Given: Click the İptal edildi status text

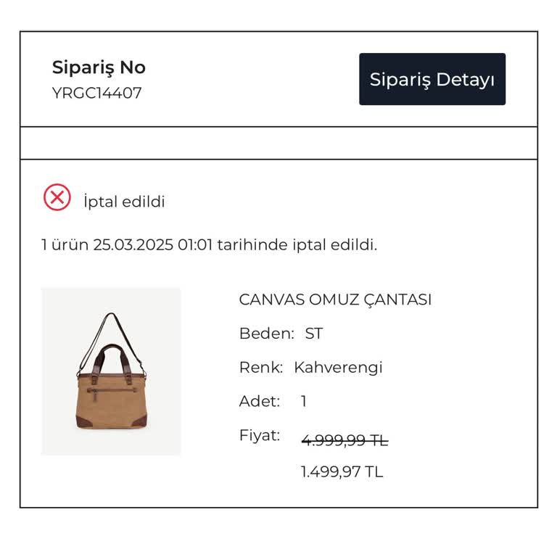Looking at the screenshot, I should point(124,202).
